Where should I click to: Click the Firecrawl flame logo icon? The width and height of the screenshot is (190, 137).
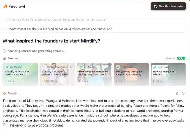point(5,6)
